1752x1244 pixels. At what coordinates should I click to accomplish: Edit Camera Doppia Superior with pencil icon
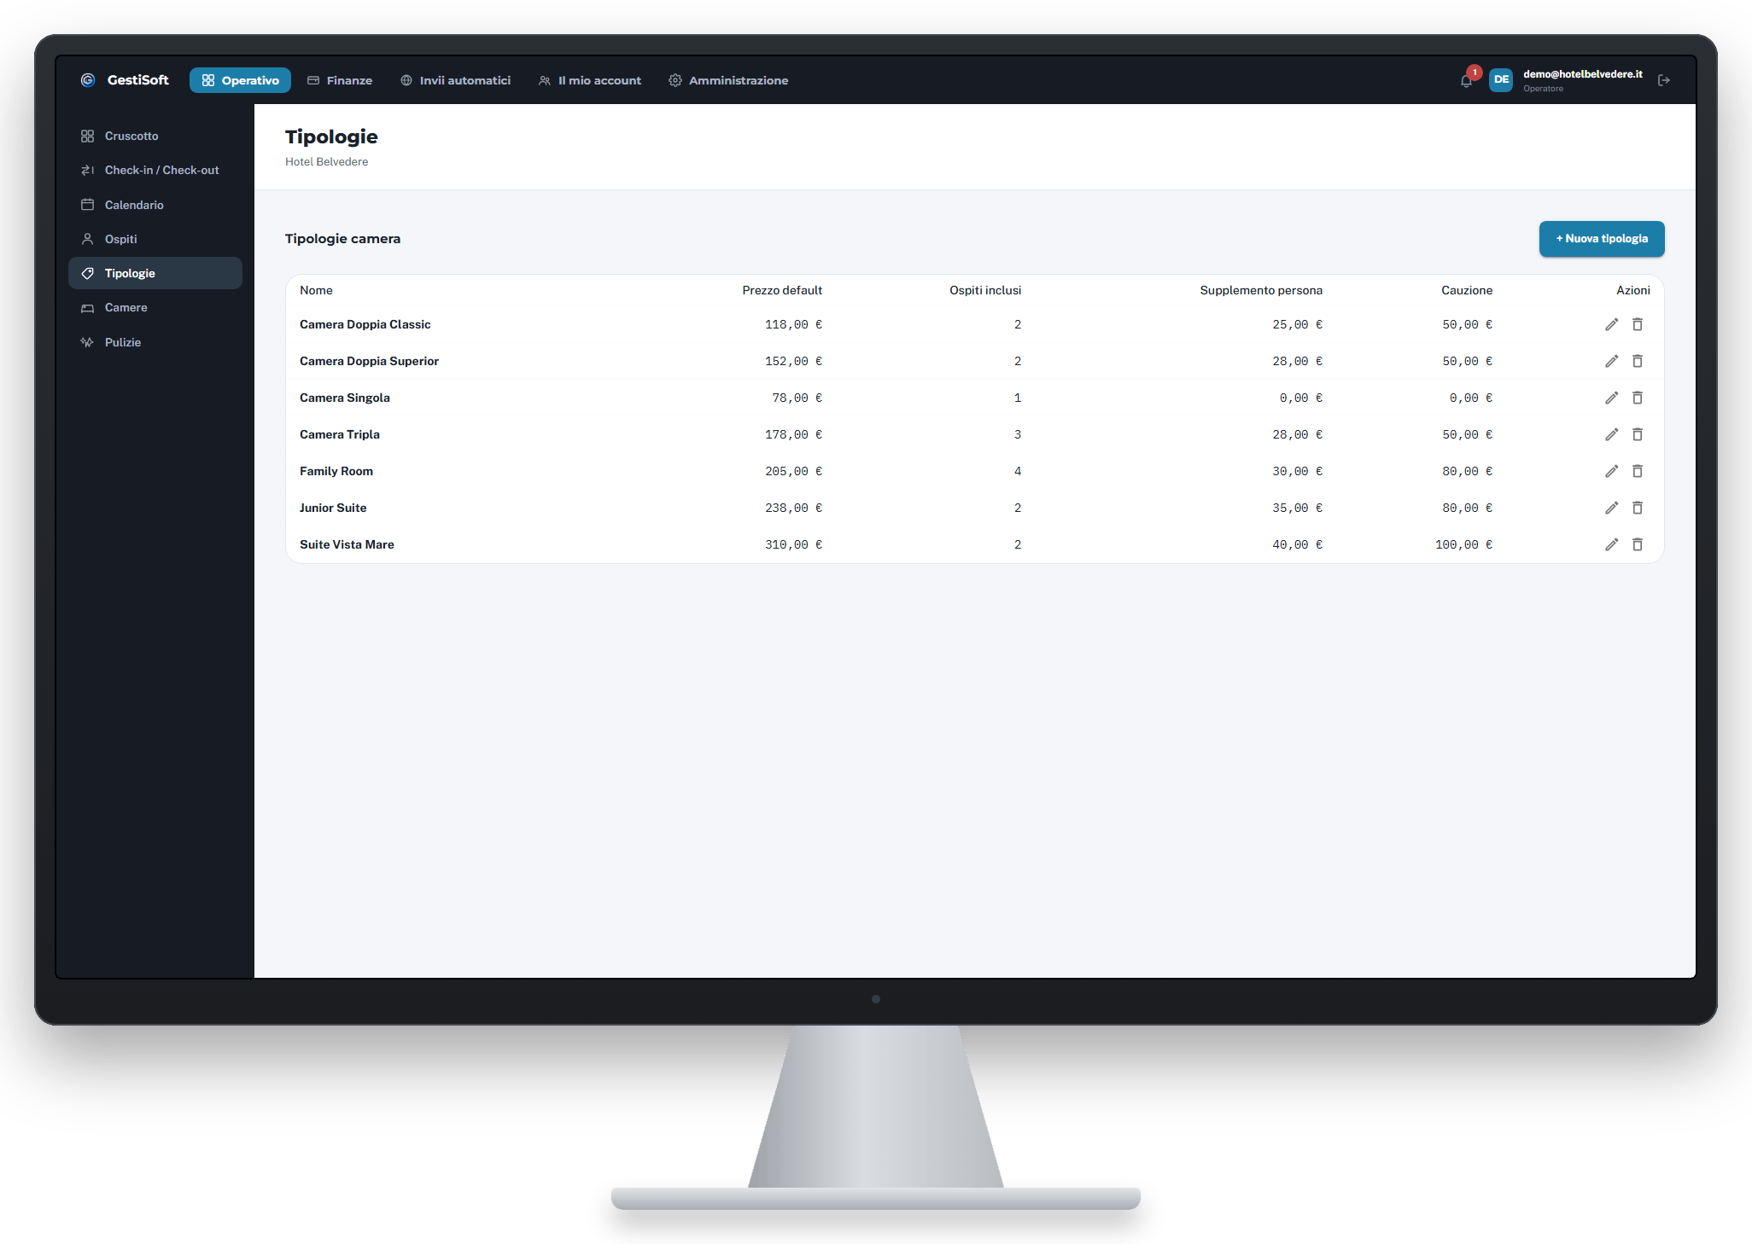[1611, 361]
